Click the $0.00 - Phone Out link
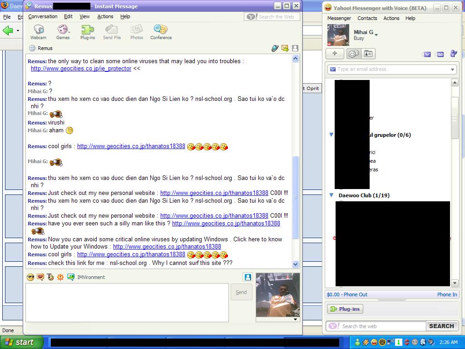 347,294
